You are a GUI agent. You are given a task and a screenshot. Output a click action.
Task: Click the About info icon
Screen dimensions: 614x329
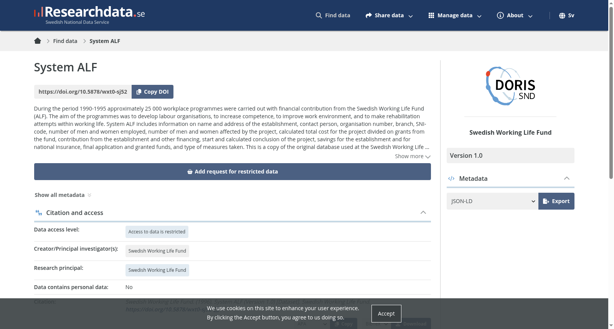coord(500,15)
